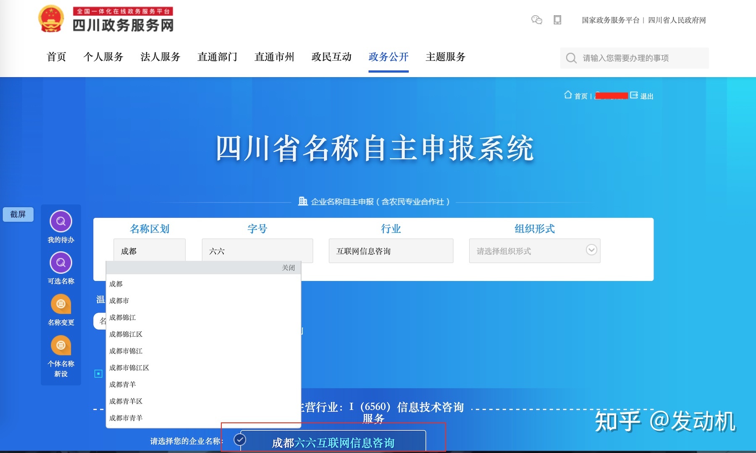756x453 pixels.
Task: Expand the 组织形式 dropdown
Action: pyautogui.click(x=591, y=250)
